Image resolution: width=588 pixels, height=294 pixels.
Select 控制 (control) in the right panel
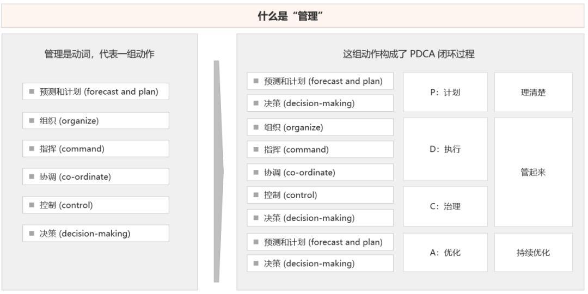click(320, 195)
